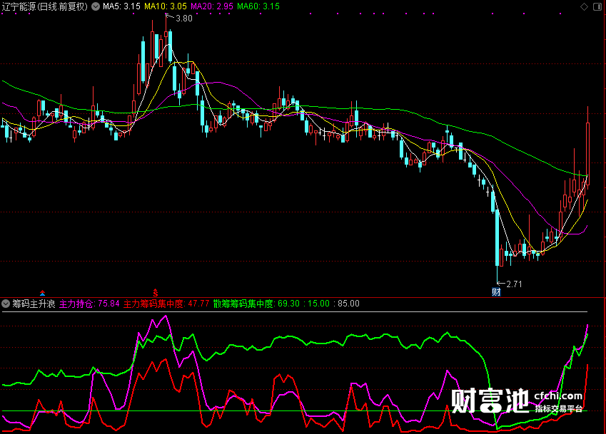Click the 散筹筹码集中度: 69.30 value

tap(256, 304)
